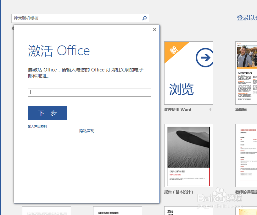
Task: Open the 隐私声明 link
Action: (87, 131)
